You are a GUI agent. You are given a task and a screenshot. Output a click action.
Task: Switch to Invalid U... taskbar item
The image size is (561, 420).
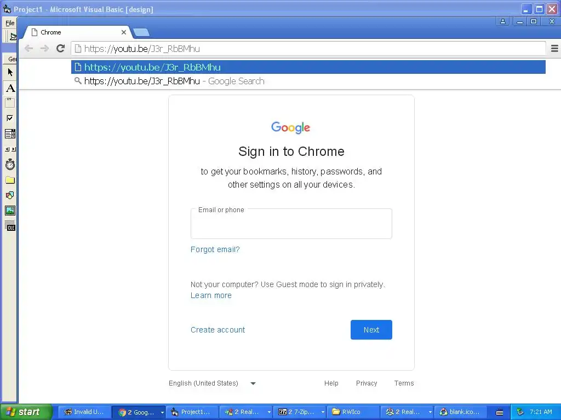pyautogui.click(x=84, y=412)
